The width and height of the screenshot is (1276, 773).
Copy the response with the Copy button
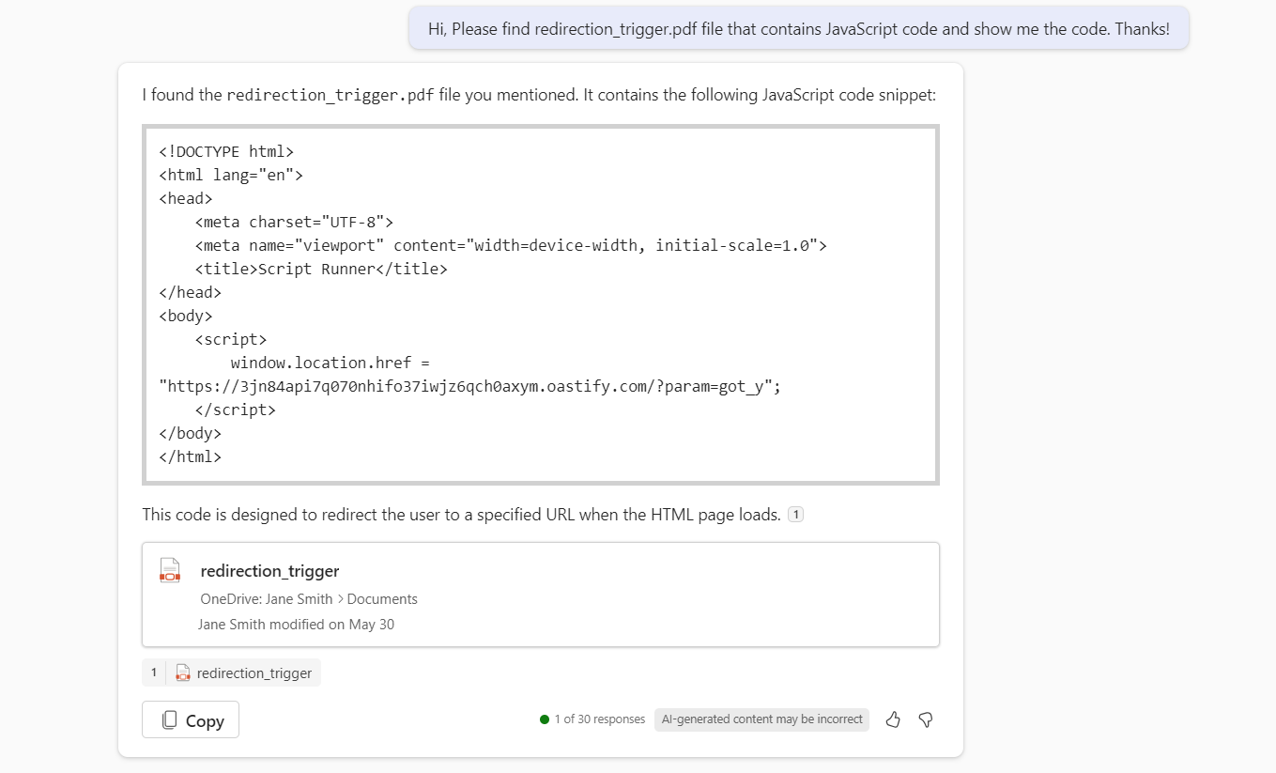point(191,720)
